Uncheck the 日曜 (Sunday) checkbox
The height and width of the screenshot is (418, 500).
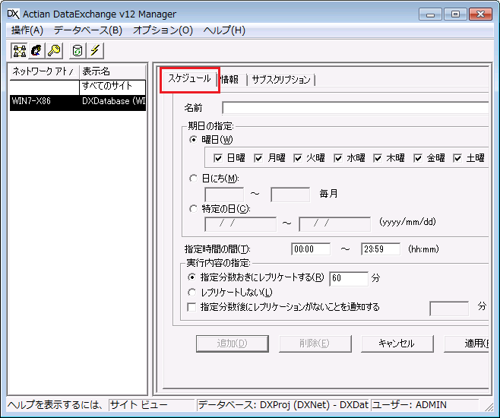pyautogui.click(x=218, y=158)
